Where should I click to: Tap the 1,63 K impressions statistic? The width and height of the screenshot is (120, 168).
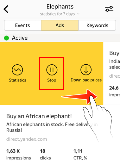coord(18,154)
